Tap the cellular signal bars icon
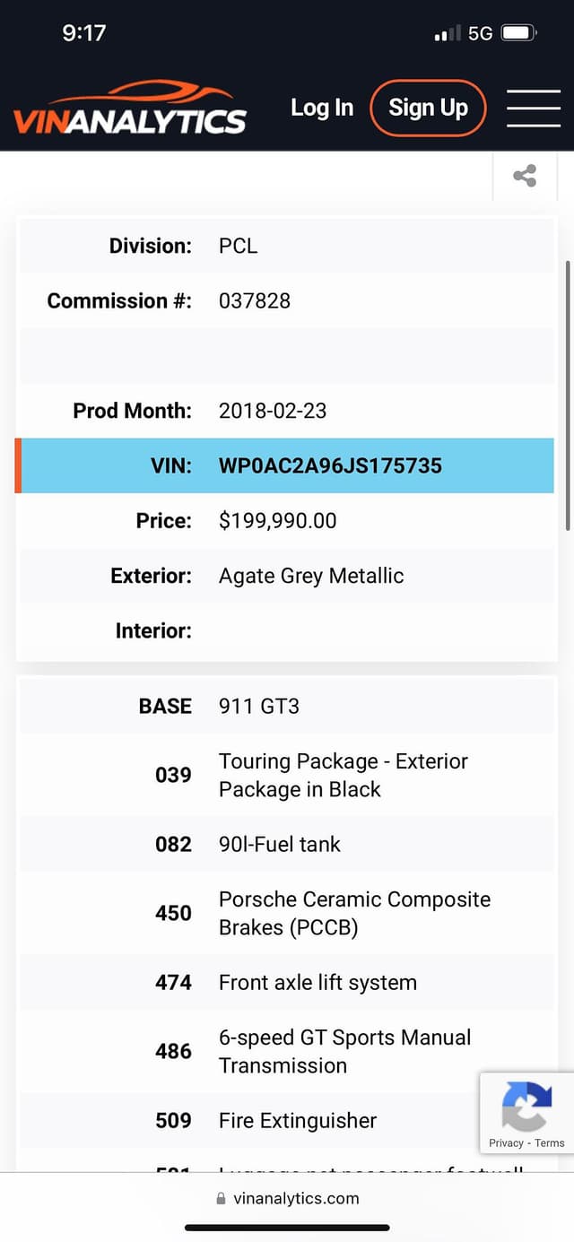 click(448, 34)
